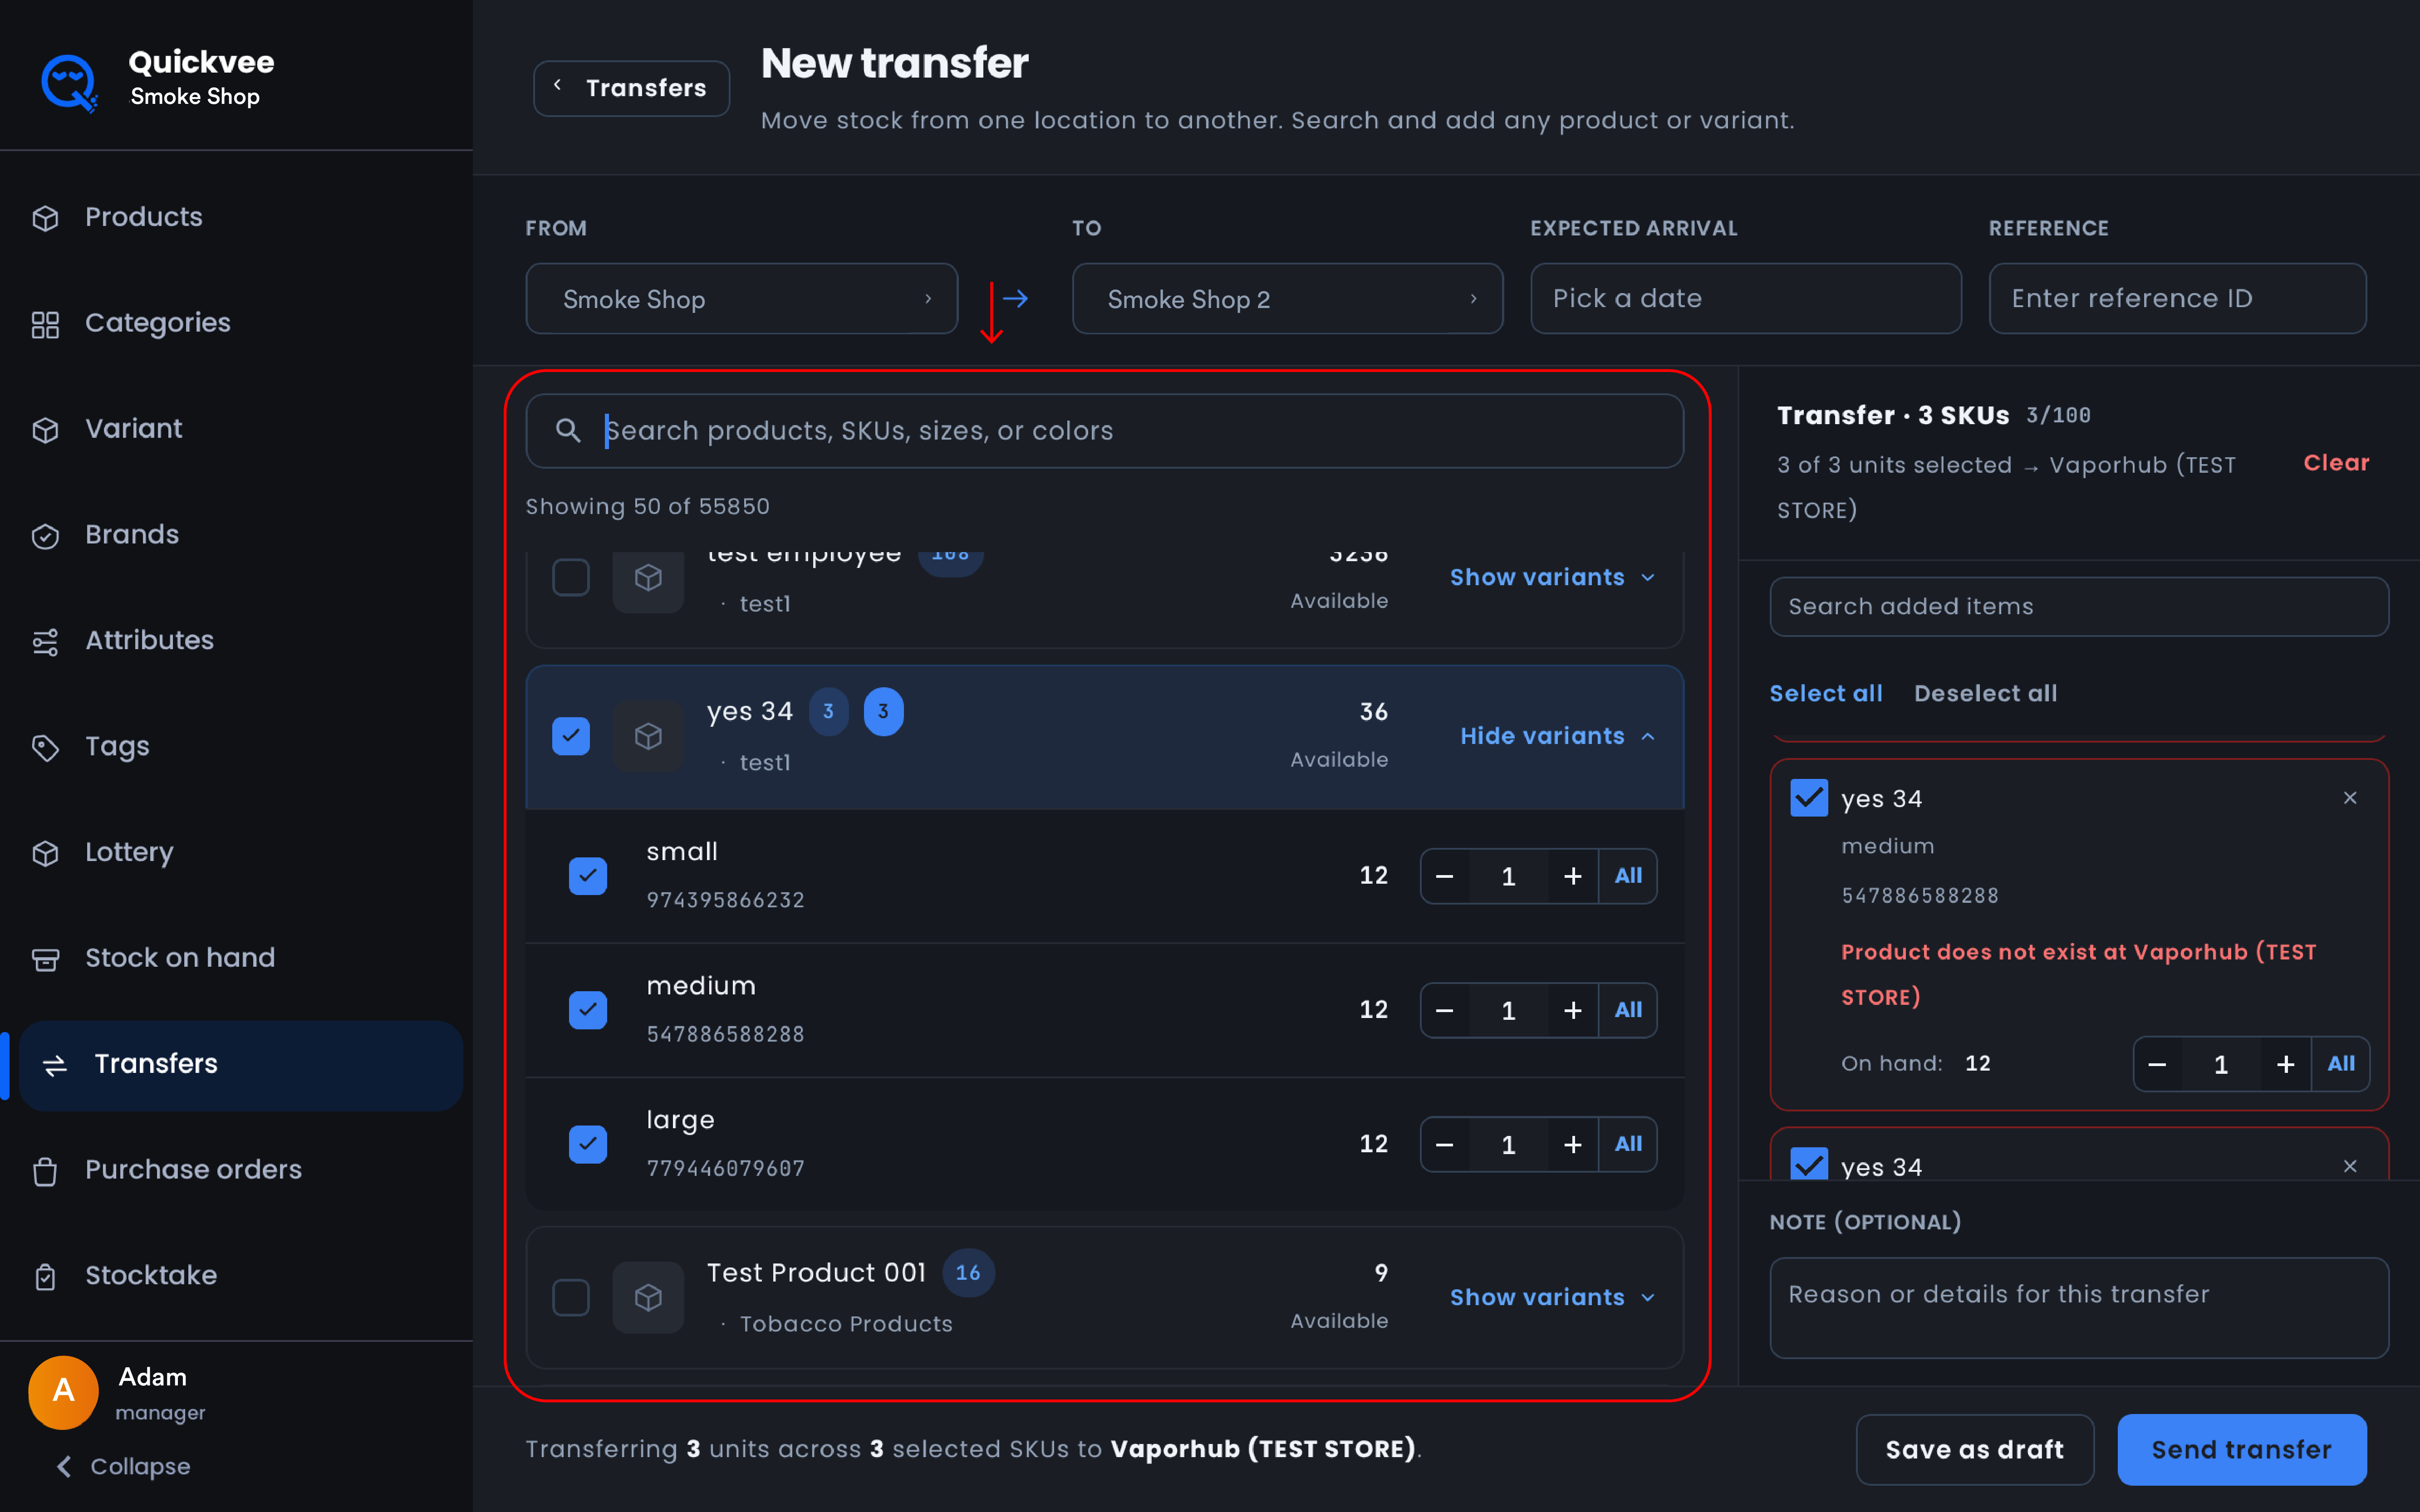
Task: Decrease quantity for large variant
Action: [1444, 1144]
